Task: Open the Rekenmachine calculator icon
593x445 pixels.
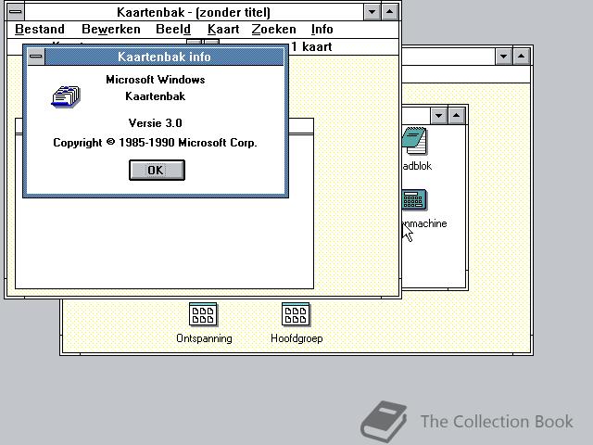Action: (414, 200)
